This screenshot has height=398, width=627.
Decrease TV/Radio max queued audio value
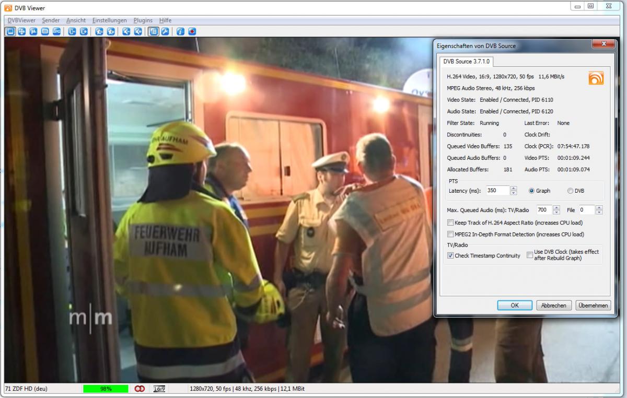tap(556, 213)
